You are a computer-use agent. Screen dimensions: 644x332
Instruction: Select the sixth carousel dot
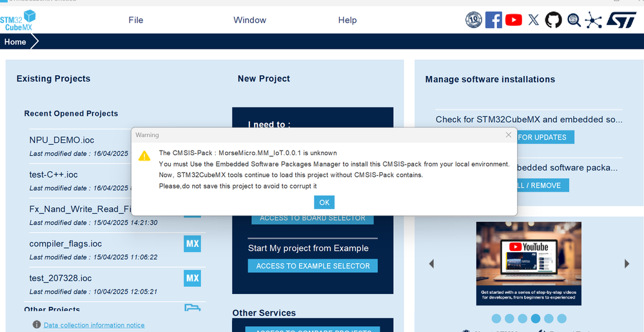(562, 318)
